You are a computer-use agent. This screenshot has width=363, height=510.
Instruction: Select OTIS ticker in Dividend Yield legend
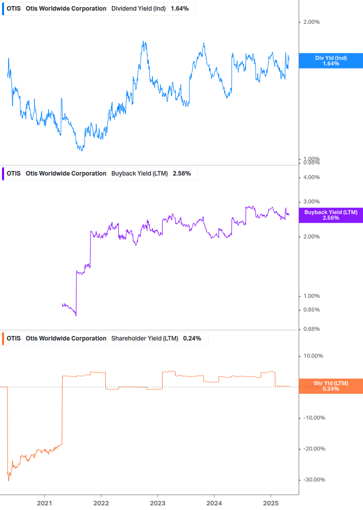click(14, 9)
